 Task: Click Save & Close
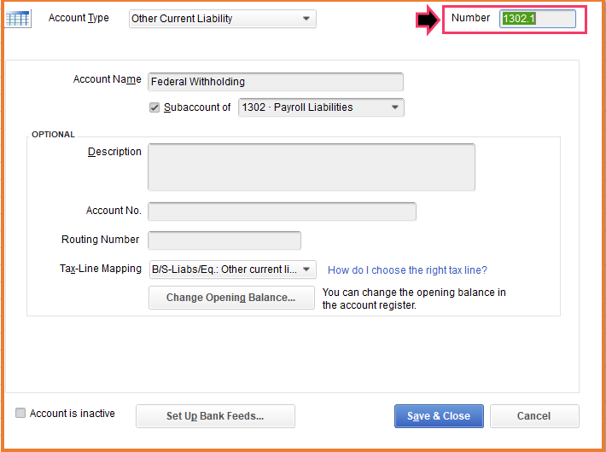(439, 416)
